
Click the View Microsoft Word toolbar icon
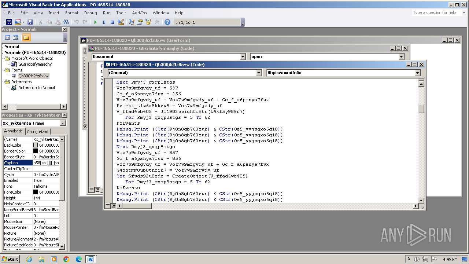(9, 22)
